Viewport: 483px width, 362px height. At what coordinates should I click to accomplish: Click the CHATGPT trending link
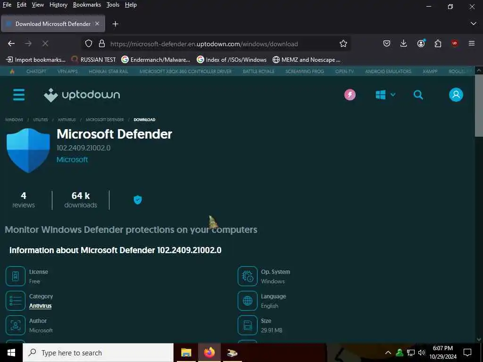coord(36,72)
